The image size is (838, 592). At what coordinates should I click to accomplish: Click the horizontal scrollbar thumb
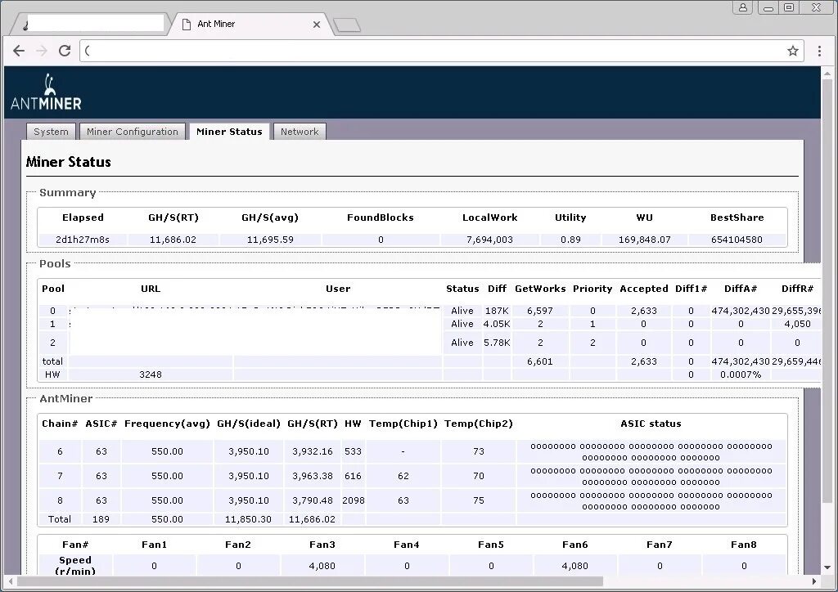[310, 581]
